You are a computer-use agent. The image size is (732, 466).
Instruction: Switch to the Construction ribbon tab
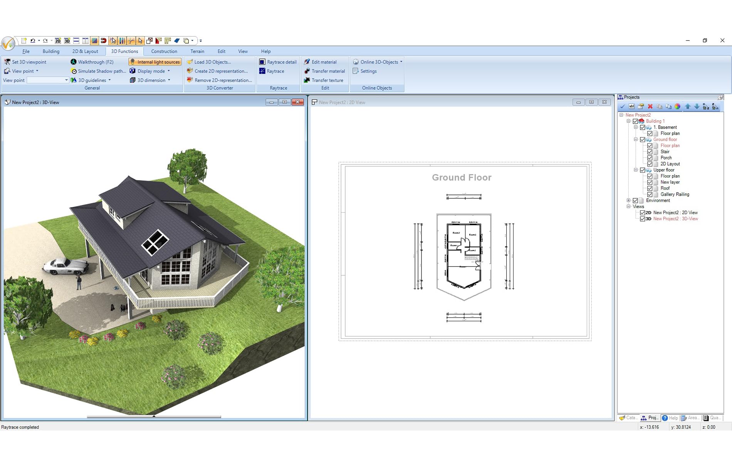pyautogui.click(x=164, y=51)
